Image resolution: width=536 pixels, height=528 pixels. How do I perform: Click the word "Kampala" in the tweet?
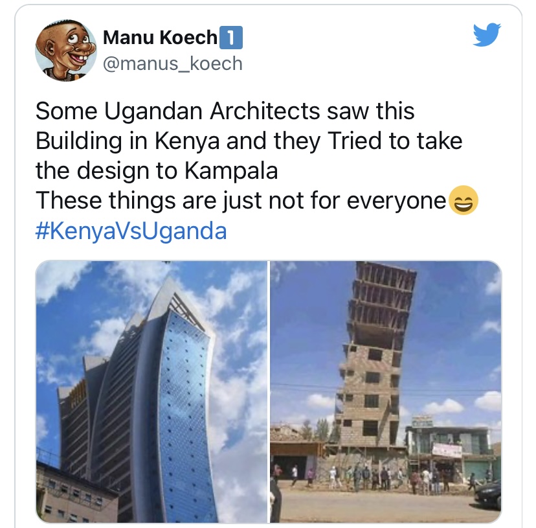point(231,170)
